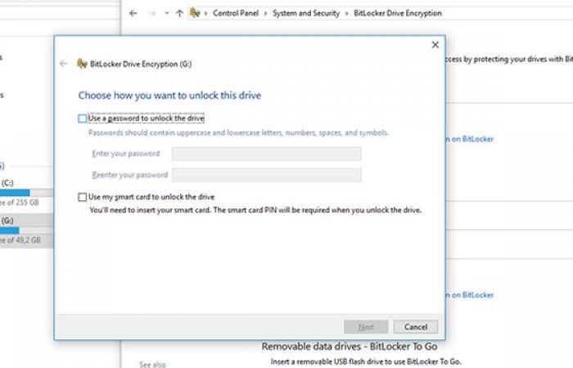573x368 pixels.
Task: Click the 'Enter your password' field
Action: click(266, 154)
